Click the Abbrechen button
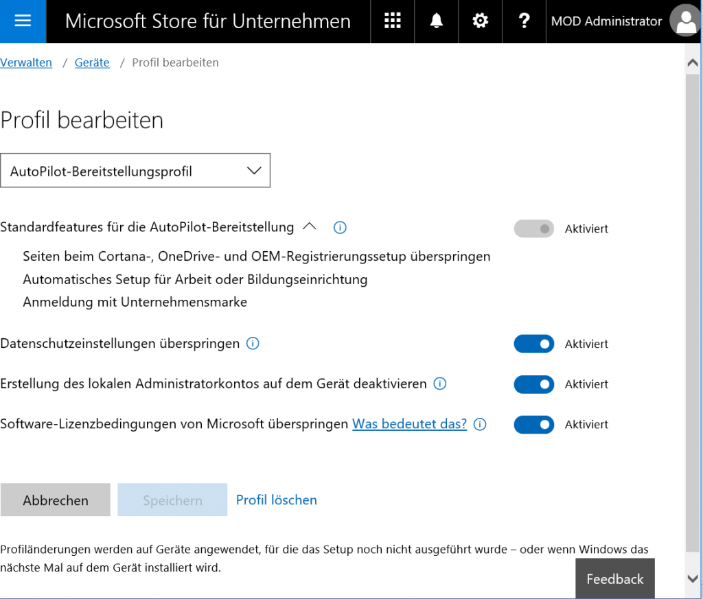This screenshot has width=703, height=599. point(56,500)
